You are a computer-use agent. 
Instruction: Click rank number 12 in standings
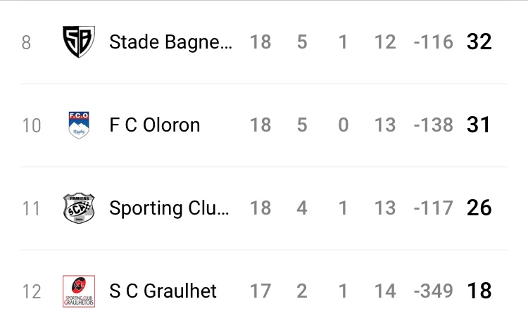[x=32, y=292]
